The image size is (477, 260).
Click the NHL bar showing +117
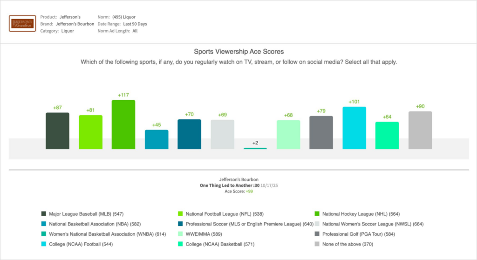click(123, 124)
